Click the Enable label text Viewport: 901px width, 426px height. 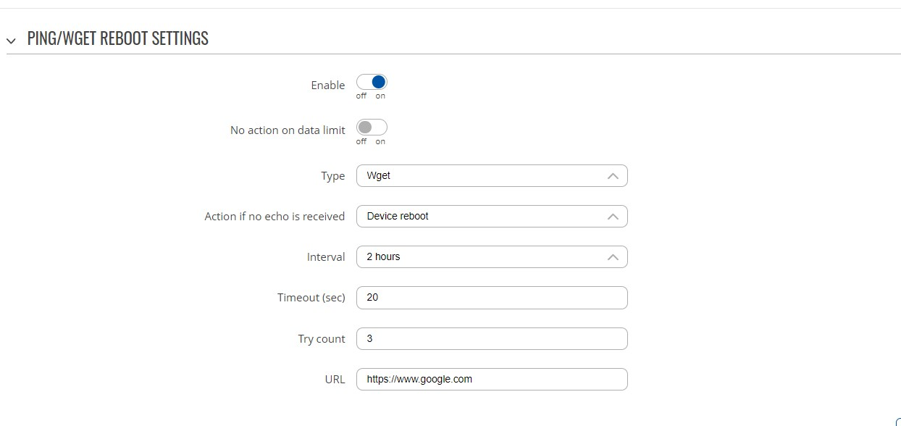(328, 85)
